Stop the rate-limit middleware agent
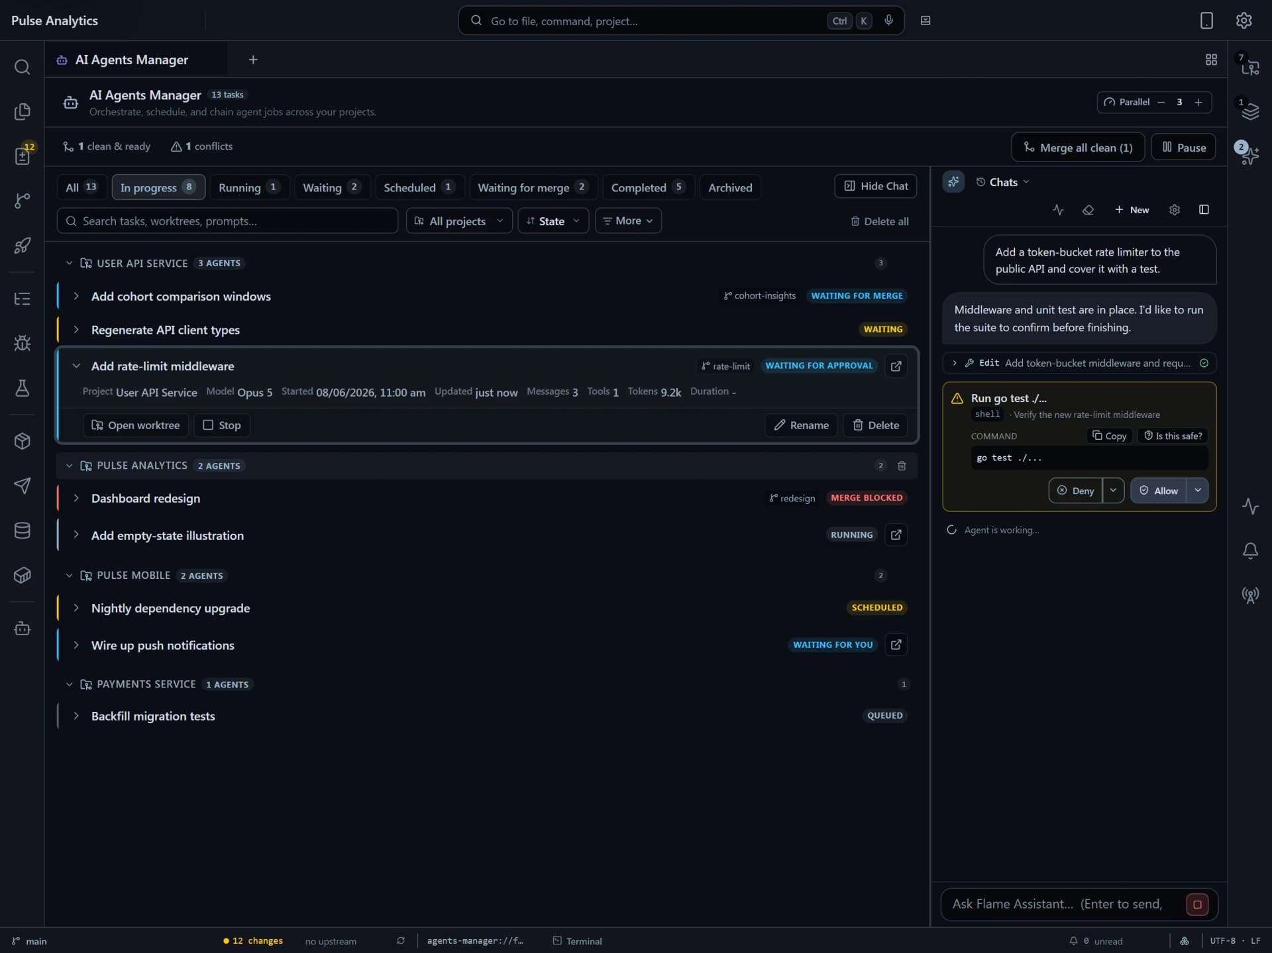The image size is (1272, 953). (222, 425)
